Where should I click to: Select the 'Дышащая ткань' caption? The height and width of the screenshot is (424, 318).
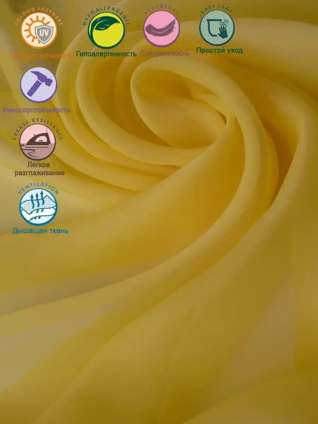tap(40, 231)
